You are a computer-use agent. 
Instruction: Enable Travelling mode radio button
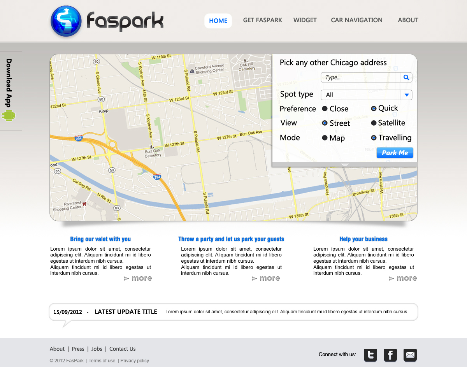pos(375,137)
